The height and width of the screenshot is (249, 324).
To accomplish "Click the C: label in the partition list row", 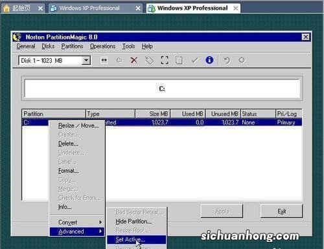I will tap(27, 122).
